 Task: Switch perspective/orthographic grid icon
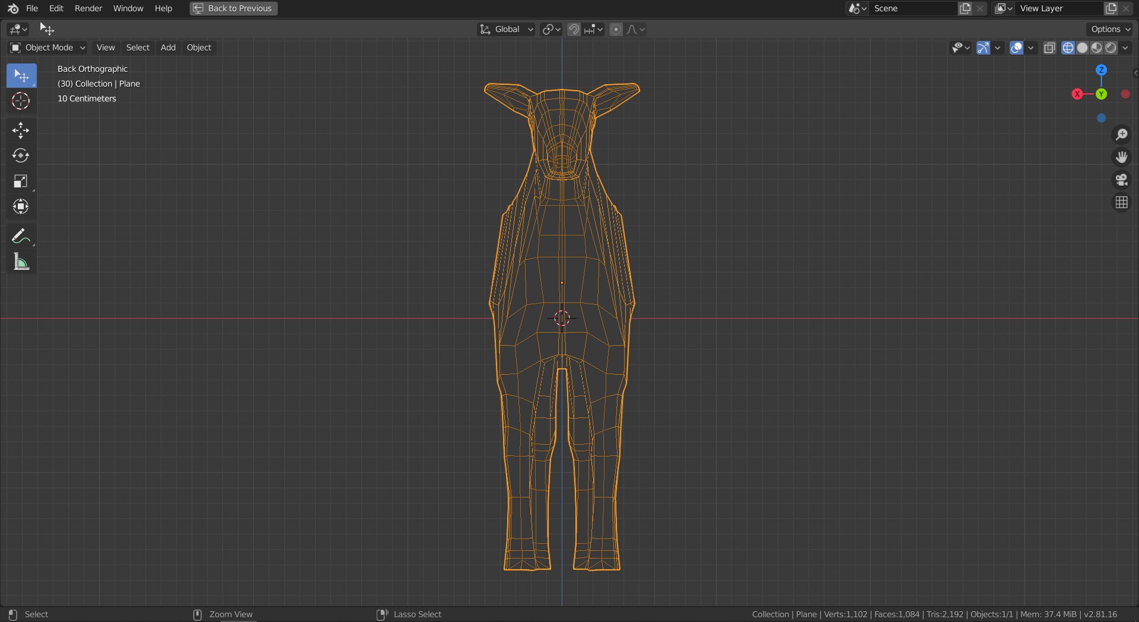[x=1121, y=203]
